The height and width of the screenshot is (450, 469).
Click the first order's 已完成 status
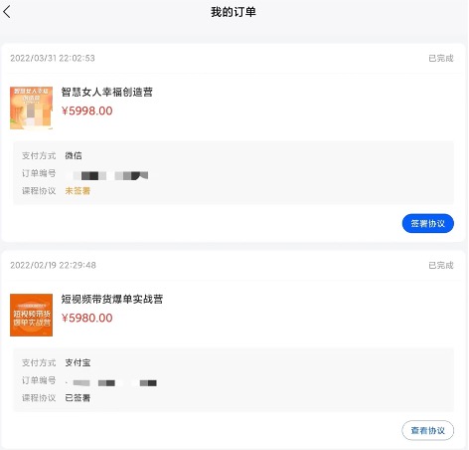(441, 58)
